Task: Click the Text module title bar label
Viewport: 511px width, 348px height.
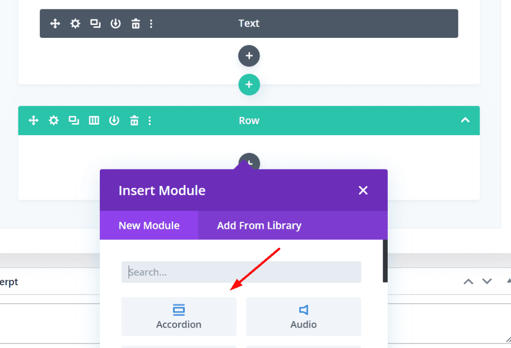Action: [x=249, y=23]
